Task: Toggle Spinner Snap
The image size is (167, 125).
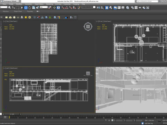Action: click(74, 8)
